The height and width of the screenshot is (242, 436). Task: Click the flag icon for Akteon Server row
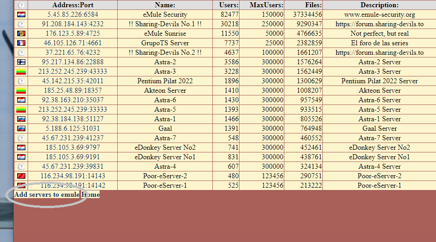[21, 90]
